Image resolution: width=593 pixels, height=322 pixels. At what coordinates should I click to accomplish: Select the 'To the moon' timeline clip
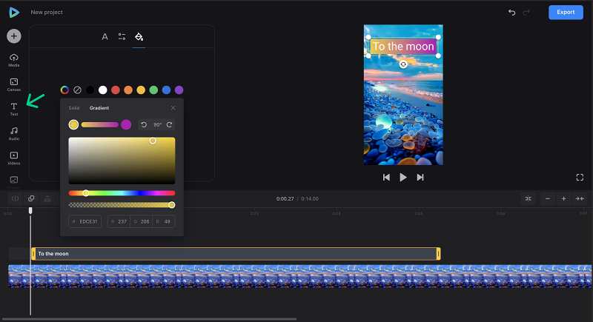(236, 254)
